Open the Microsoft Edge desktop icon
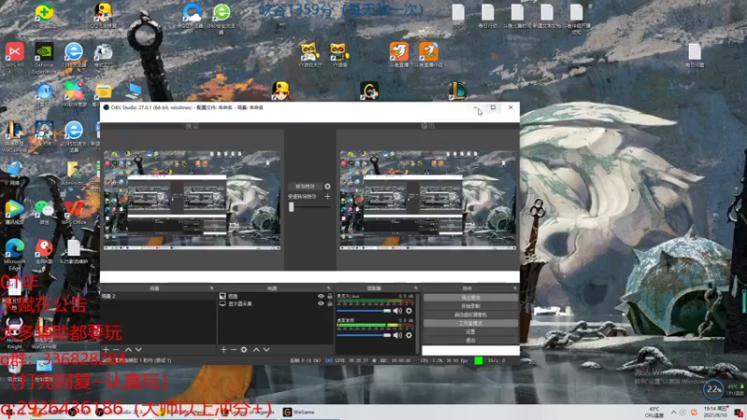This screenshot has height=420, width=747. pos(15,255)
